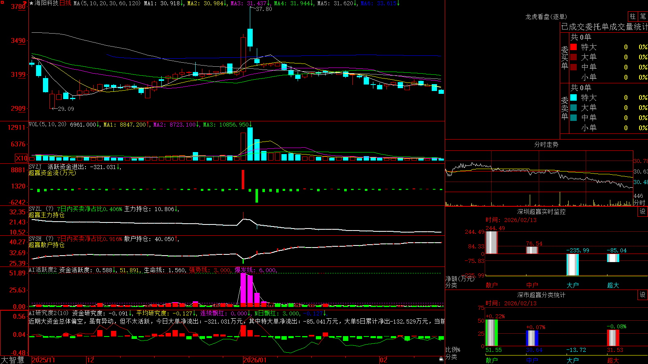Click the 深市超赢分类统计 panel title
Viewport: 648px width, 364px height.
click(541, 295)
